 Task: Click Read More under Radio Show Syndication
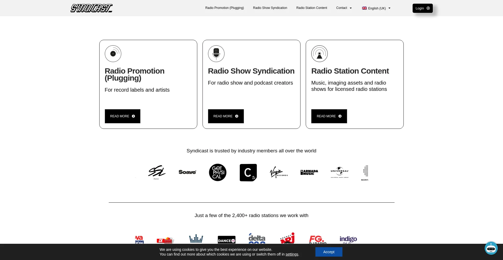tap(226, 116)
